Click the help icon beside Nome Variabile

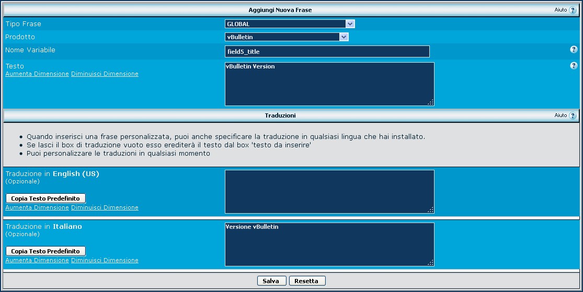coord(573,49)
